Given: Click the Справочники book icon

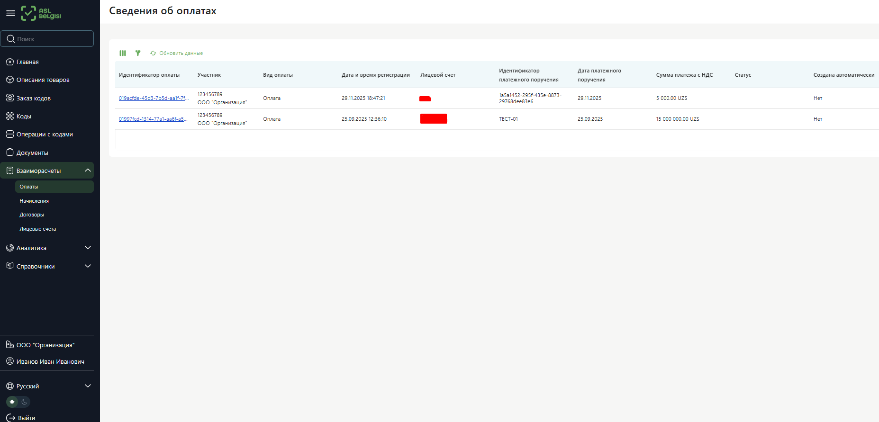Looking at the screenshot, I should [10, 266].
